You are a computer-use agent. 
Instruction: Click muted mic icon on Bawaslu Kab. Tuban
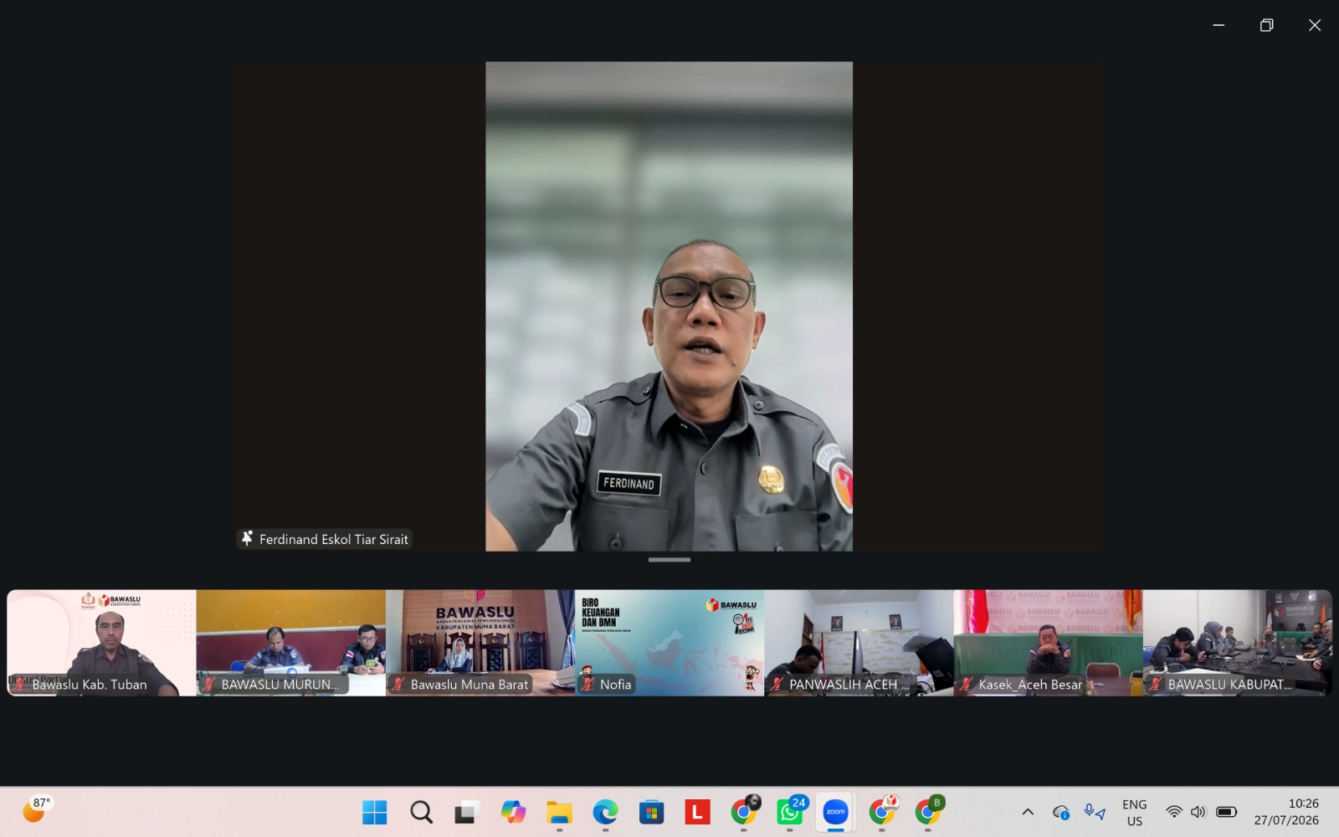pos(20,685)
